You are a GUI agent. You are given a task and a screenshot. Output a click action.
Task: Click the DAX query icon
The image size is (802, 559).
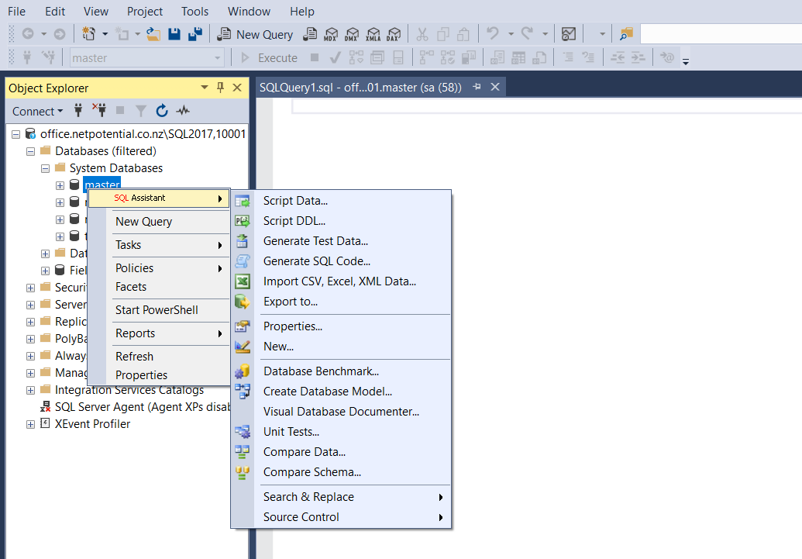click(394, 34)
